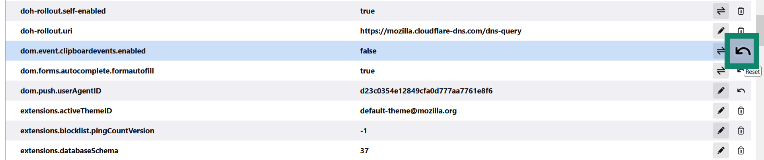
Task: Toggle the doh-rollout.self-enabled preference value
Action: (721, 11)
